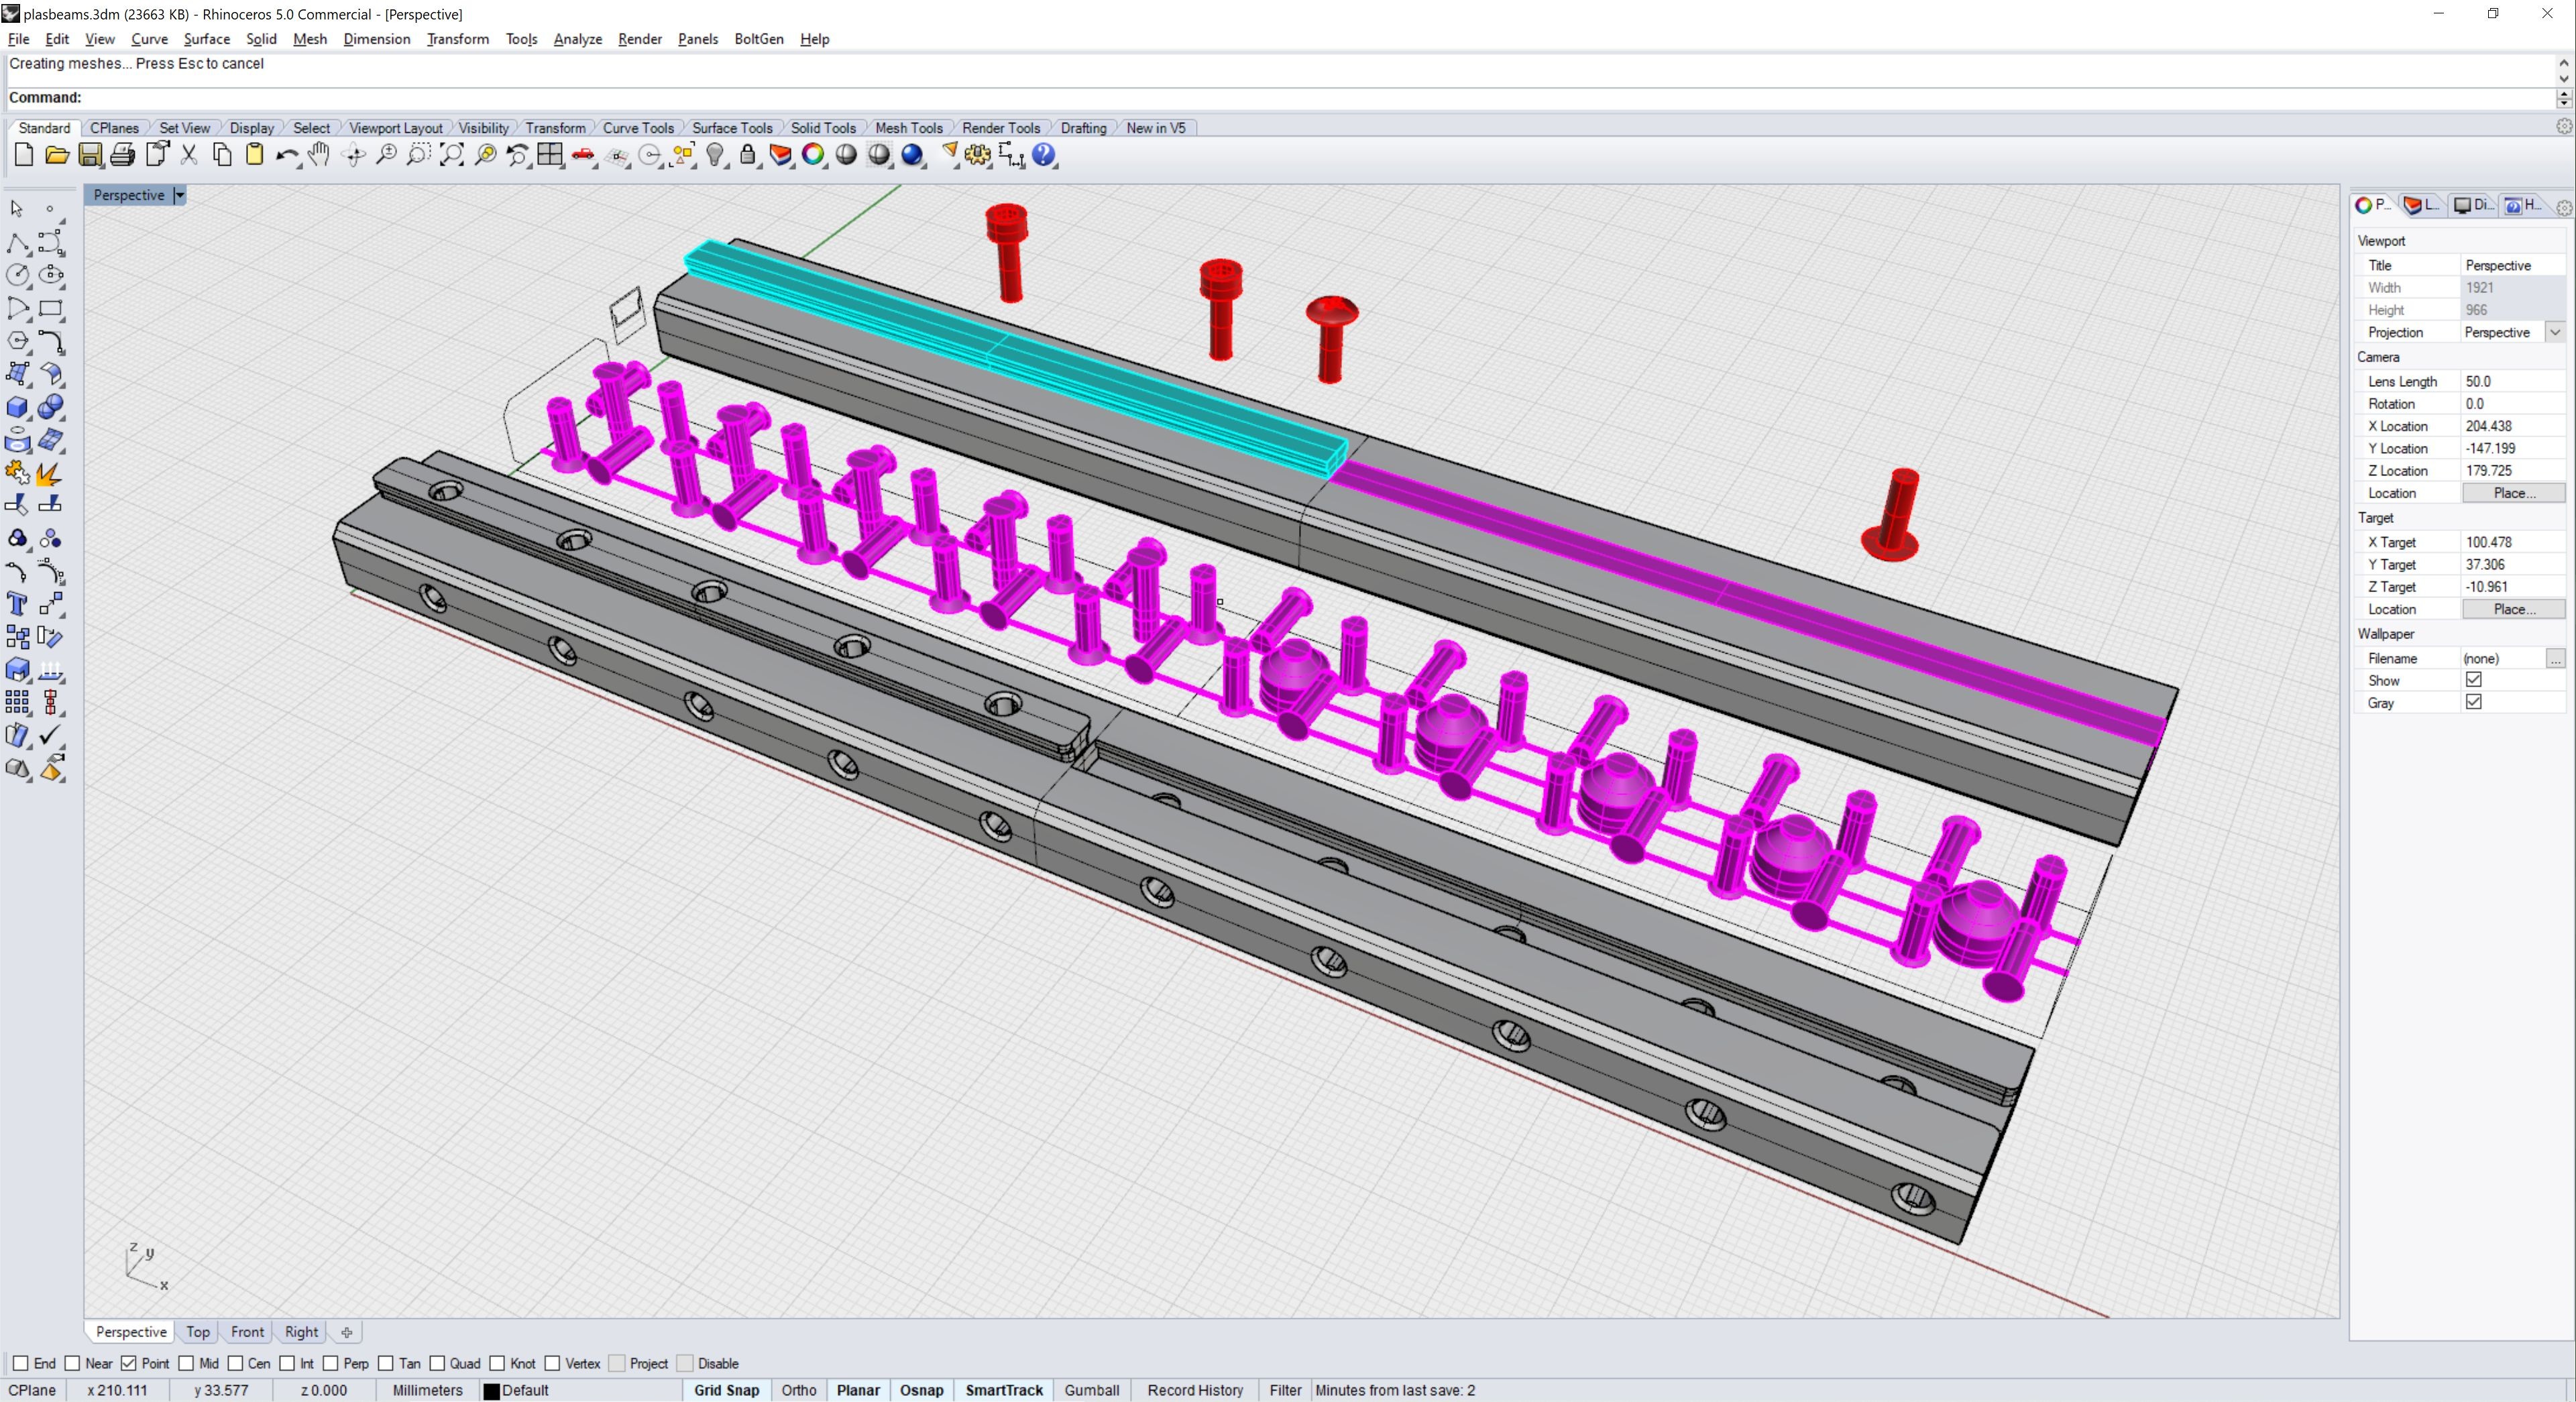Image resolution: width=2576 pixels, height=1402 pixels.
Task: Open the File menu
Action: click(18, 39)
